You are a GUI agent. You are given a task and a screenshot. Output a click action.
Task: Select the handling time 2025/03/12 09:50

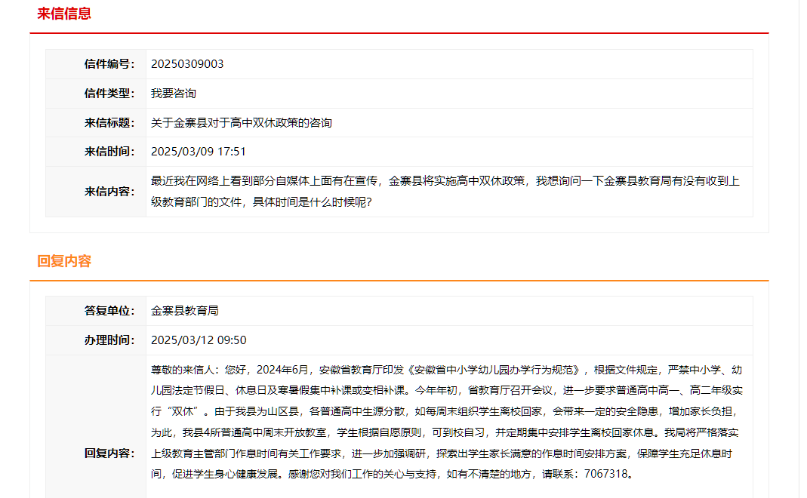199,340
